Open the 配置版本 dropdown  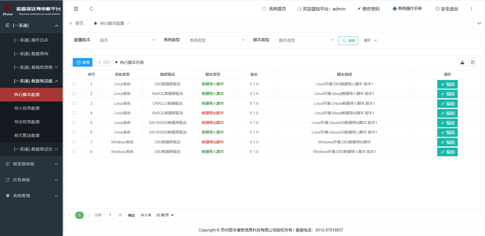click(x=127, y=40)
